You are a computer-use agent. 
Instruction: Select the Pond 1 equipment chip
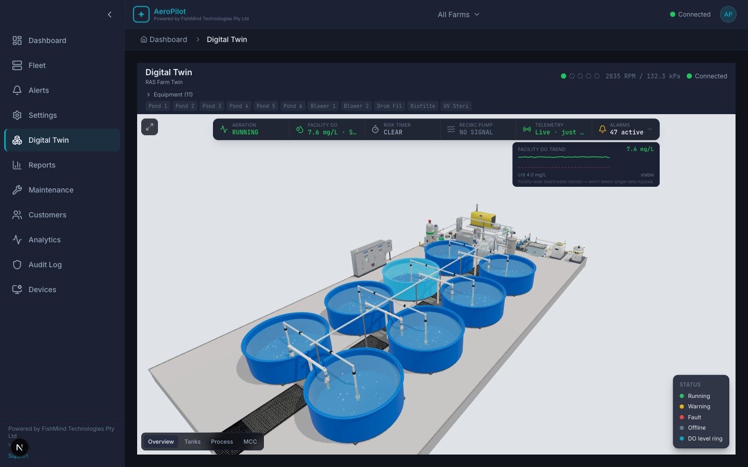pyautogui.click(x=158, y=106)
